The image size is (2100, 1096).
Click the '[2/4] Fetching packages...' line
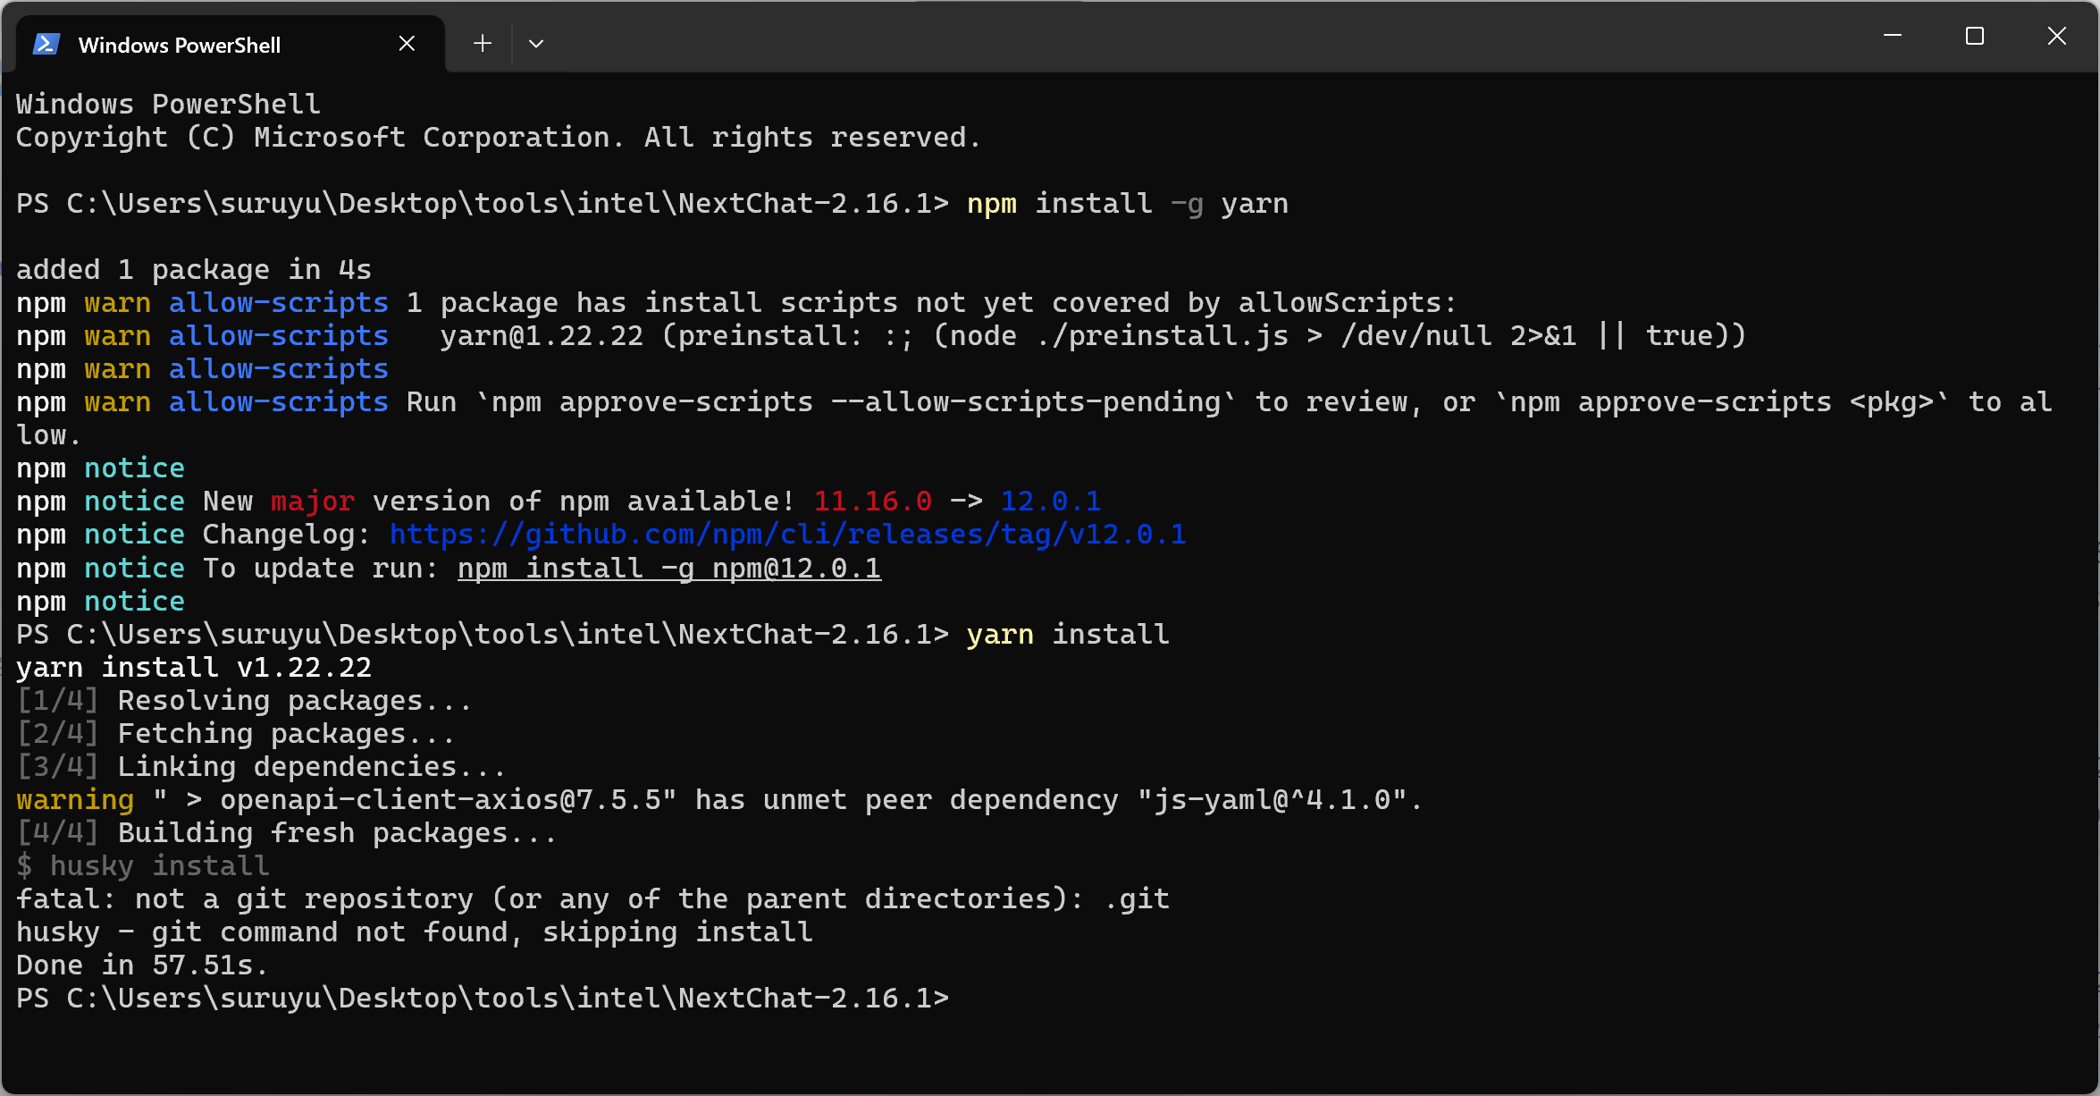click(236, 734)
